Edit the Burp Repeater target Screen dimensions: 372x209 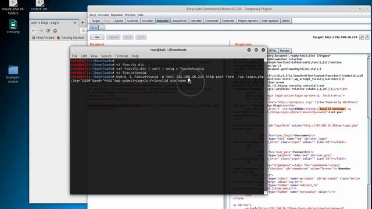coord(362,37)
